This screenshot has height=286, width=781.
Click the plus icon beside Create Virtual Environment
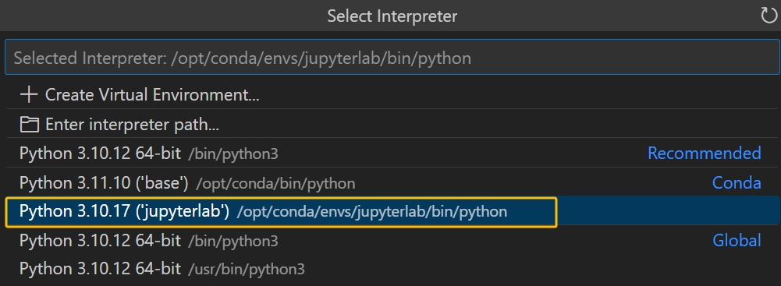29,94
